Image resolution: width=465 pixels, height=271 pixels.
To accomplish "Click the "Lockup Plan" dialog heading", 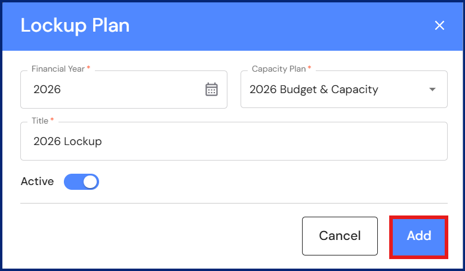I will click(x=75, y=26).
